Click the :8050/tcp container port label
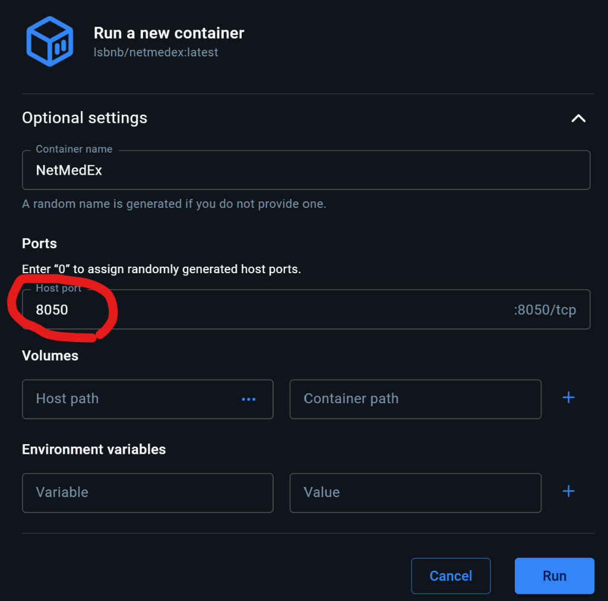Viewport: 608px width, 601px height. click(x=545, y=310)
